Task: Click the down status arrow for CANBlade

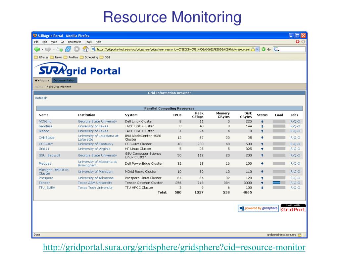Action: pyautogui.click(x=262, y=138)
